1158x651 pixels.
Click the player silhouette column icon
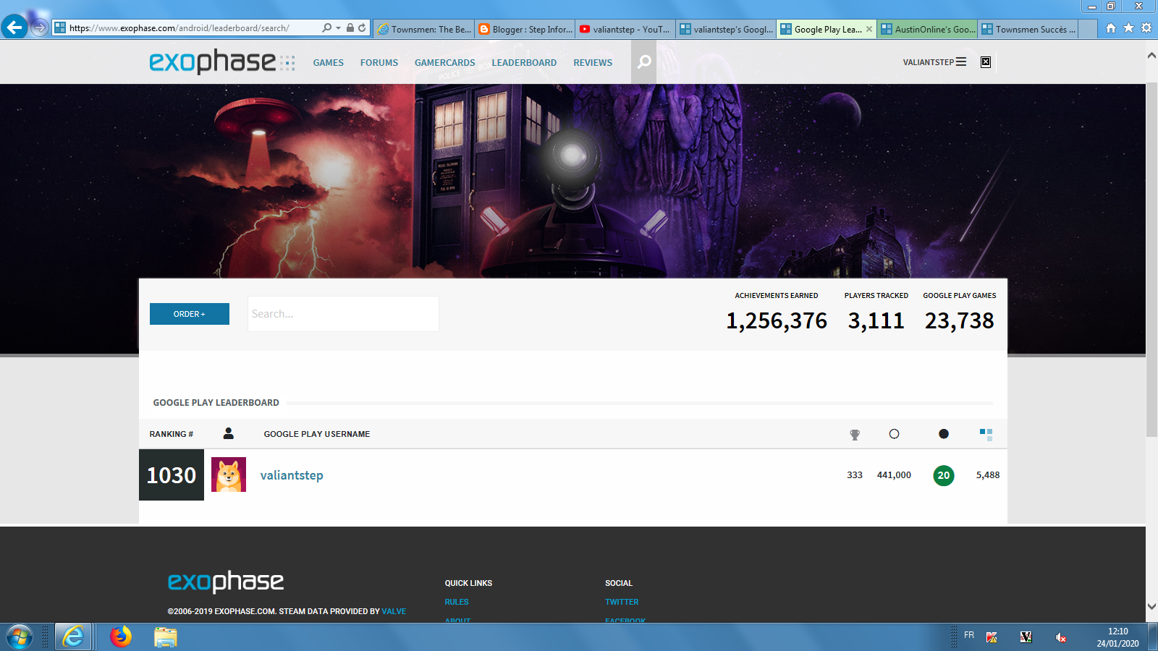[229, 433]
